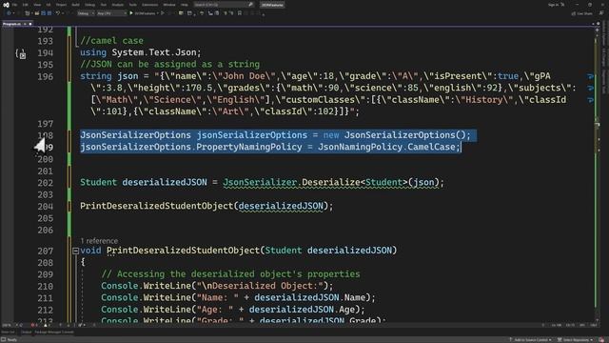Open the Output panel tab
This screenshot has height=343, width=609.
26,333
